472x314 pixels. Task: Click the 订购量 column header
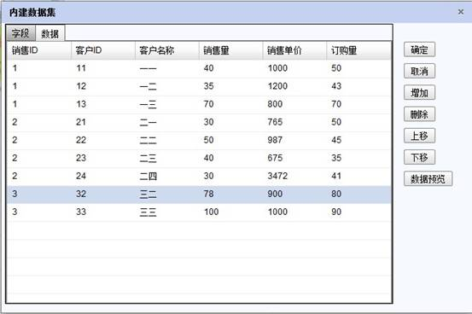pos(358,50)
